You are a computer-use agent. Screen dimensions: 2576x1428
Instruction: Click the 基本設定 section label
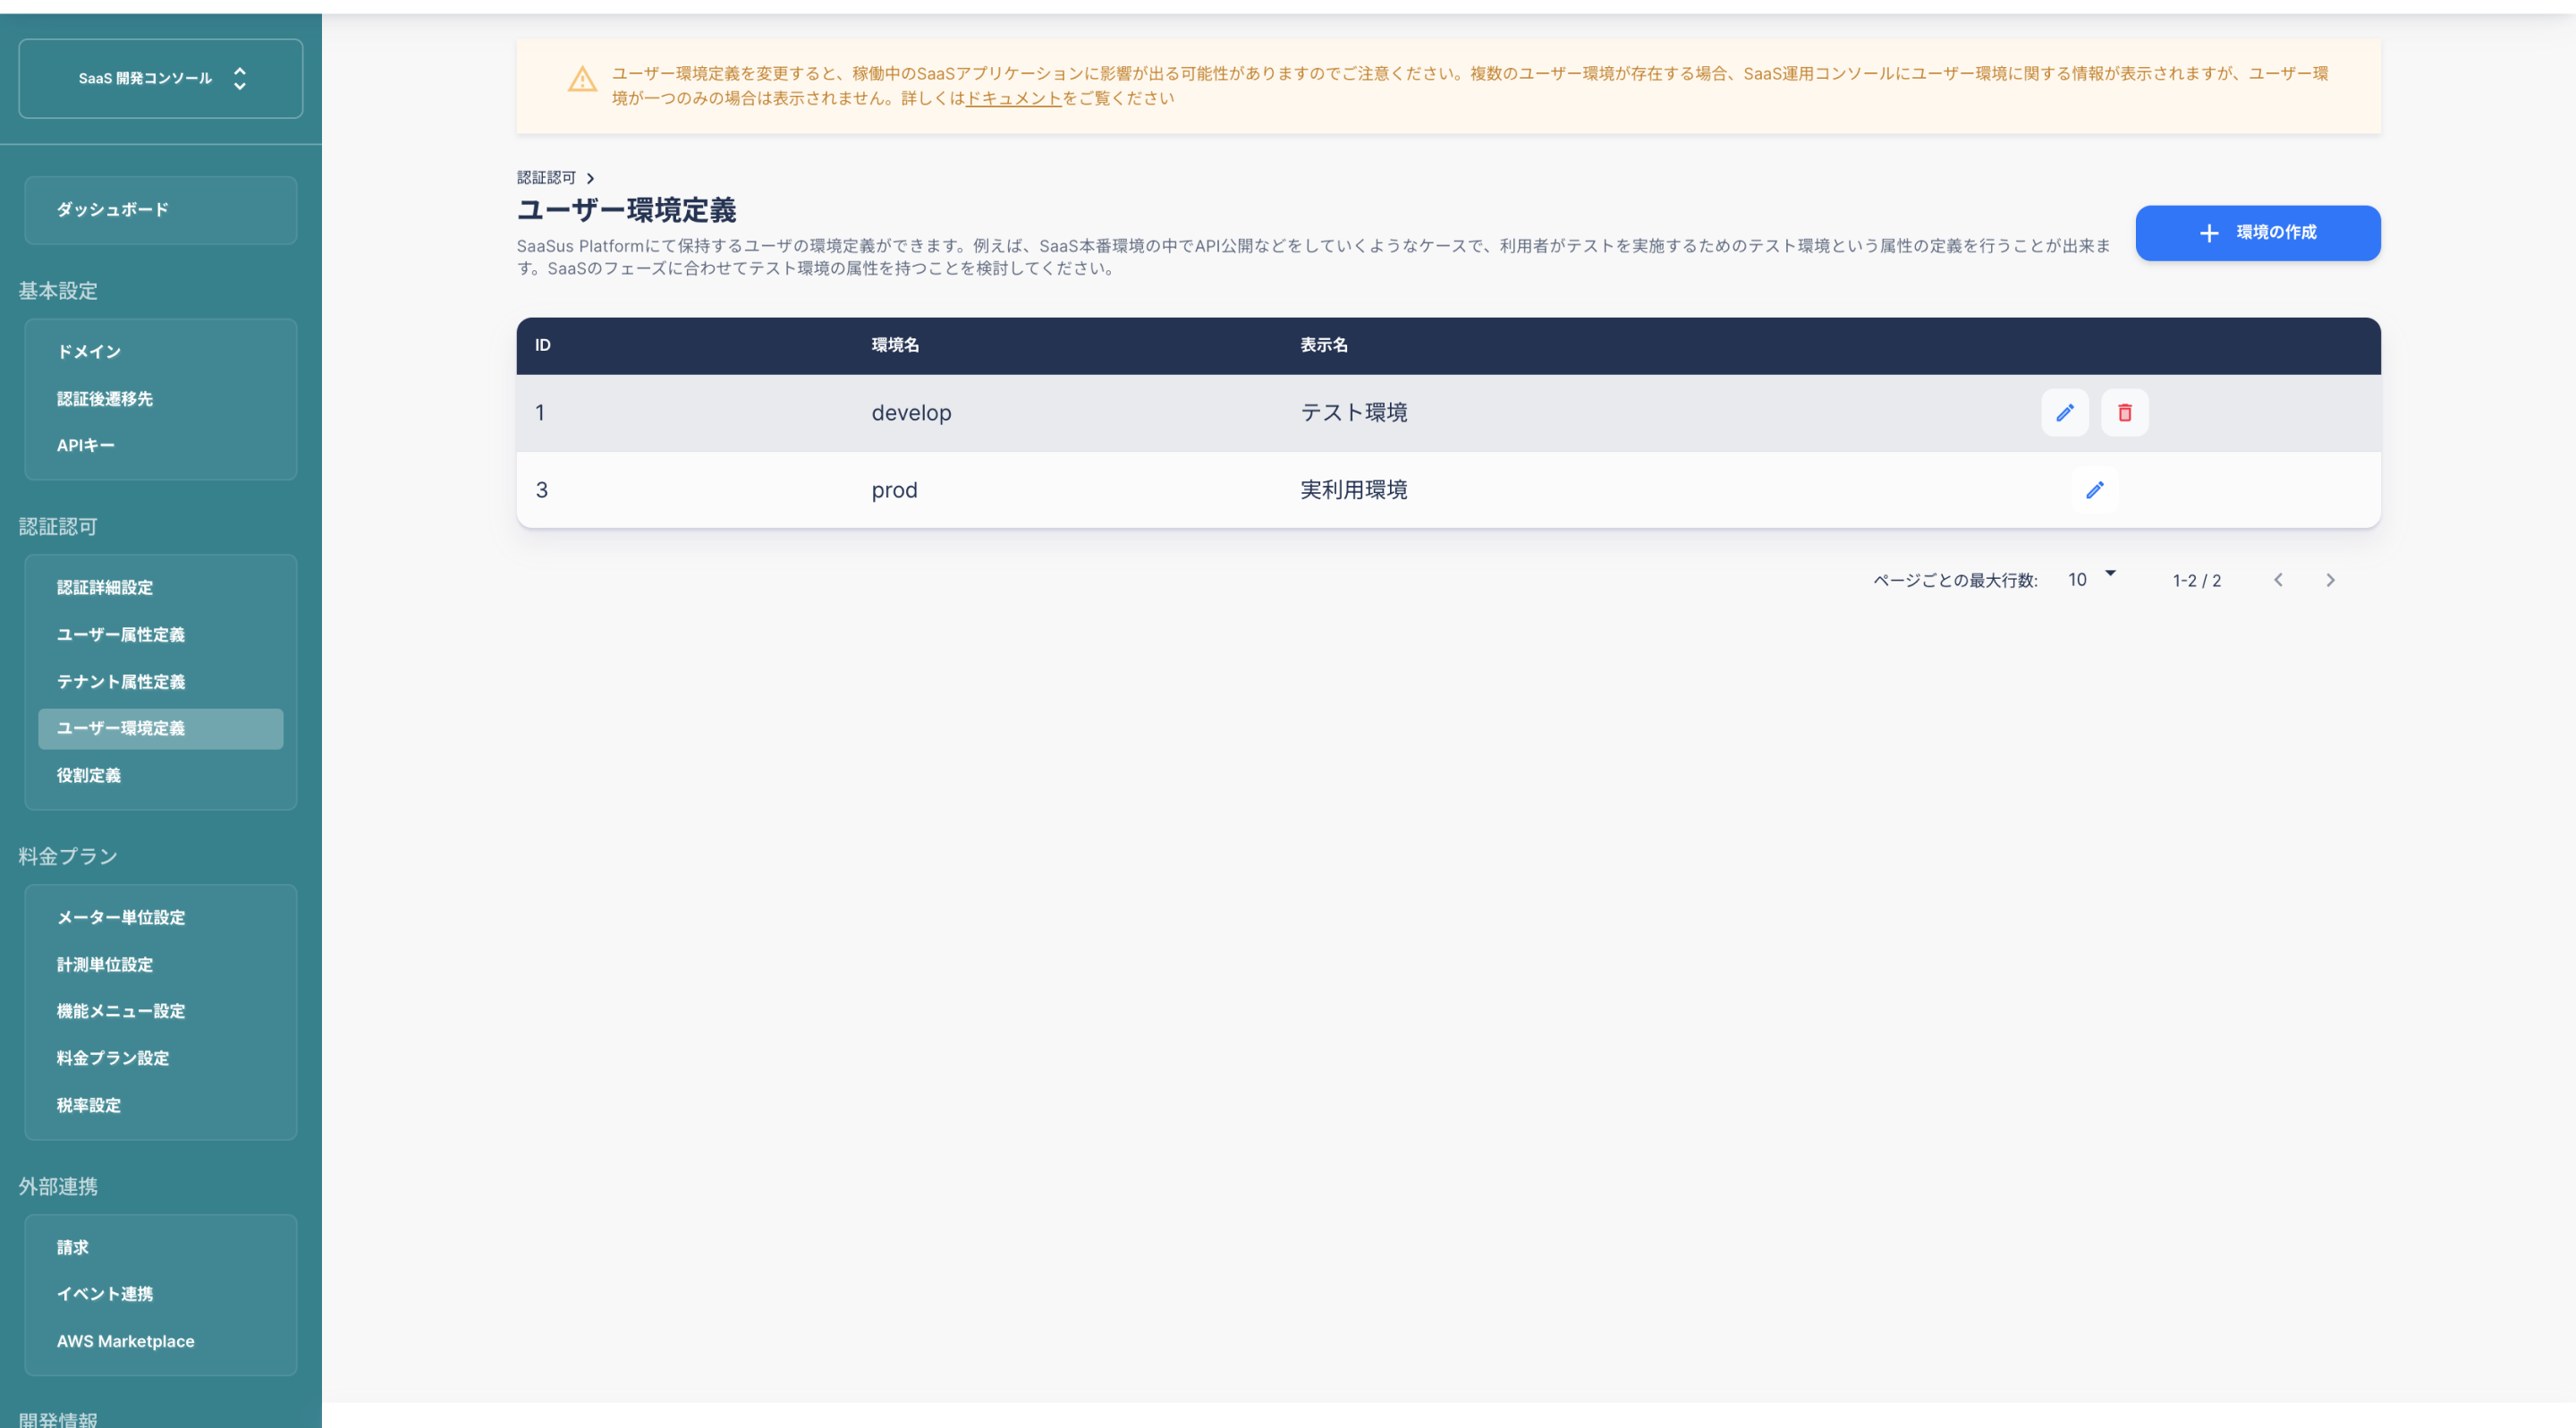pos(58,291)
